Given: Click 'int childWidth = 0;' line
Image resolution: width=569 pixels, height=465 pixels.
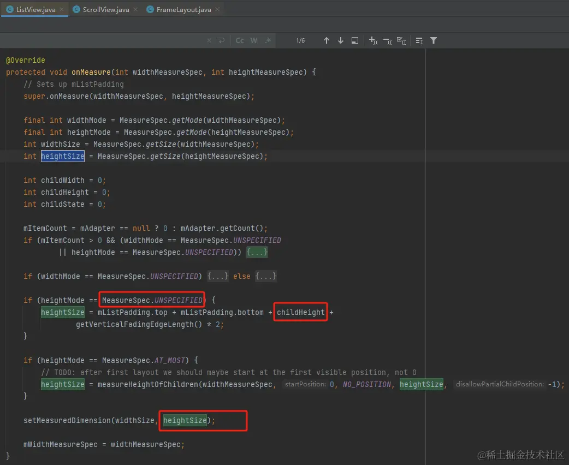Looking at the screenshot, I should coord(64,180).
